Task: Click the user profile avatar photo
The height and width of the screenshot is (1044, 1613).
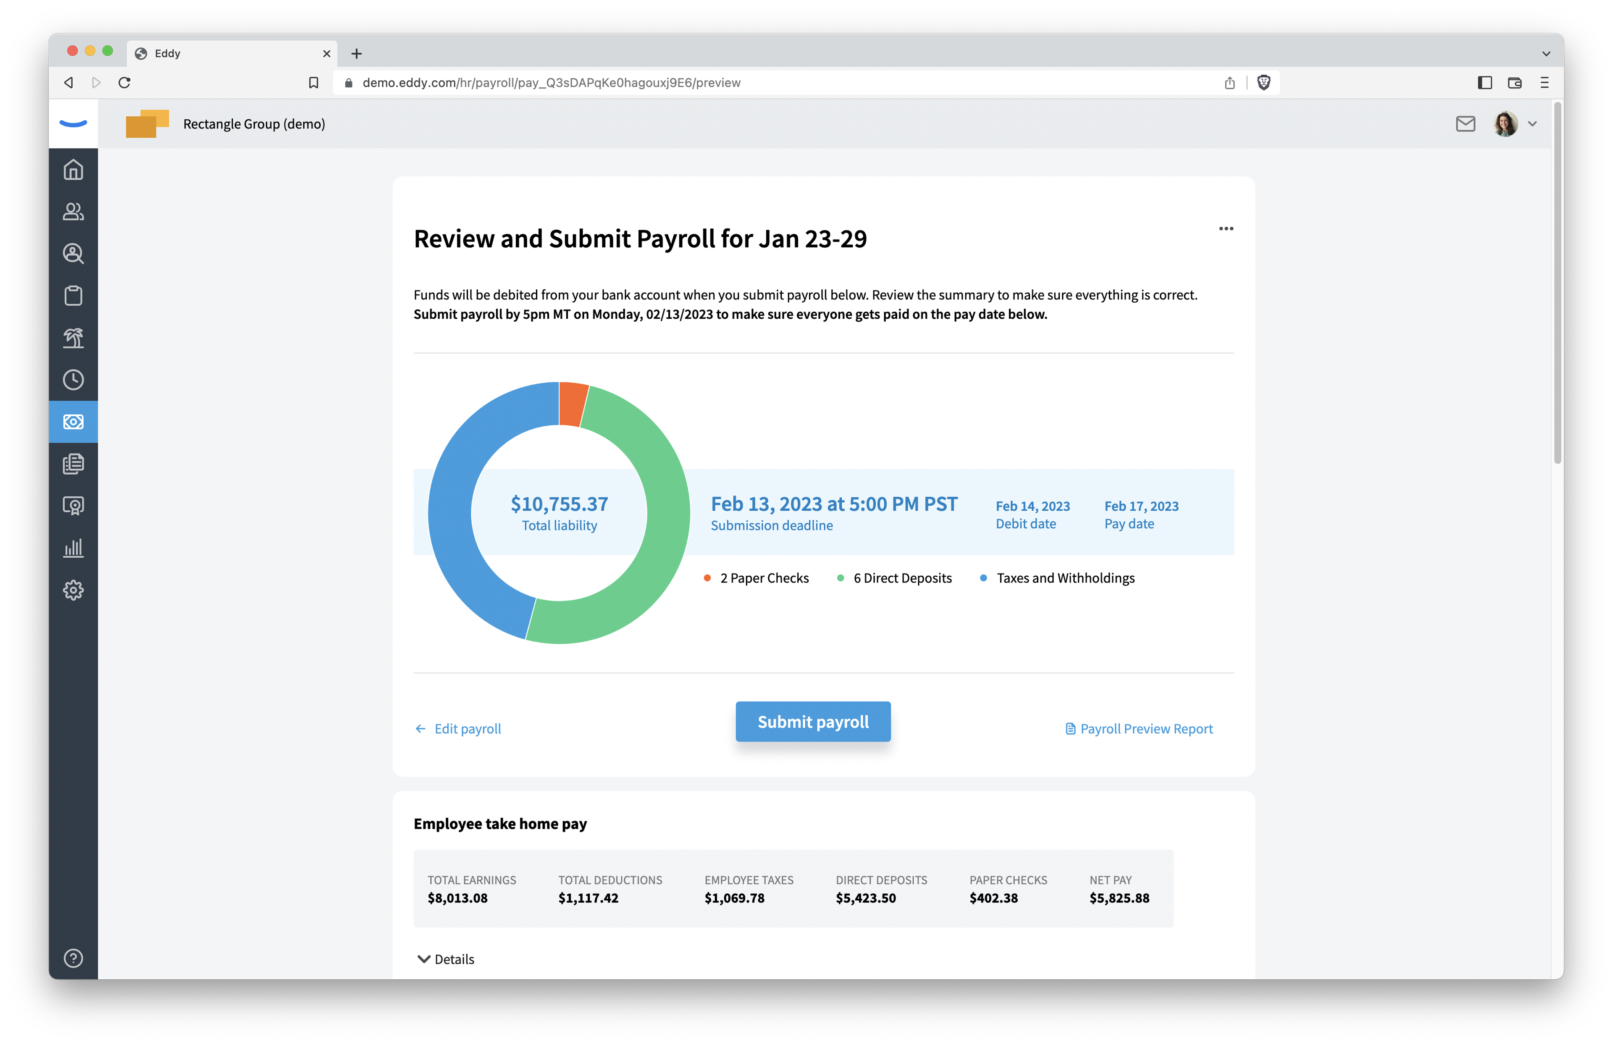Action: pyautogui.click(x=1506, y=123)
